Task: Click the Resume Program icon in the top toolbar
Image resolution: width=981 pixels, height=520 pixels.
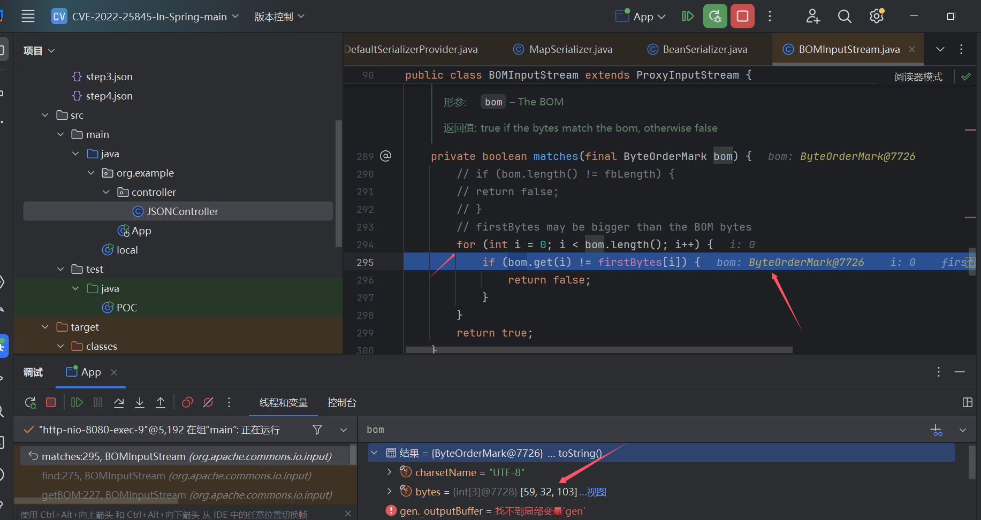Action: [x=688, y=16]
